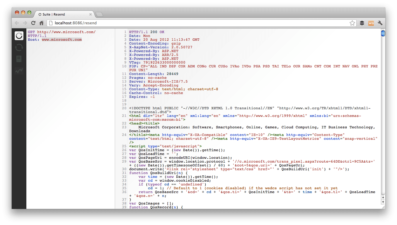Click line number 20 in gutter

[124, 108]
